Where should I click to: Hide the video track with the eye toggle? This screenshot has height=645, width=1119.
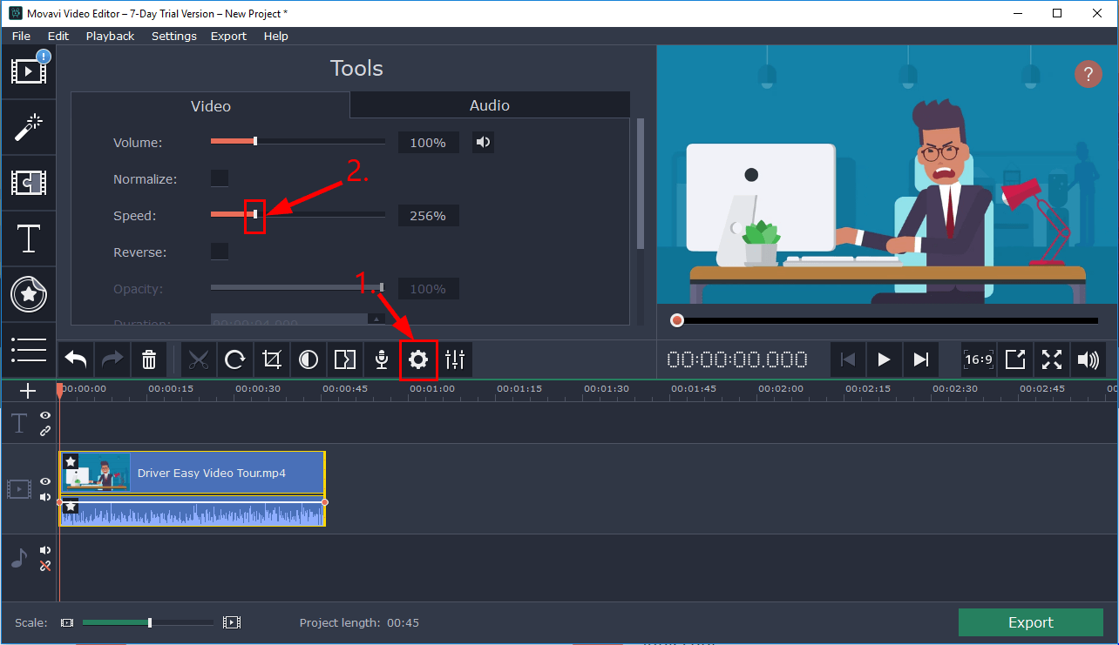click(44, 481)
